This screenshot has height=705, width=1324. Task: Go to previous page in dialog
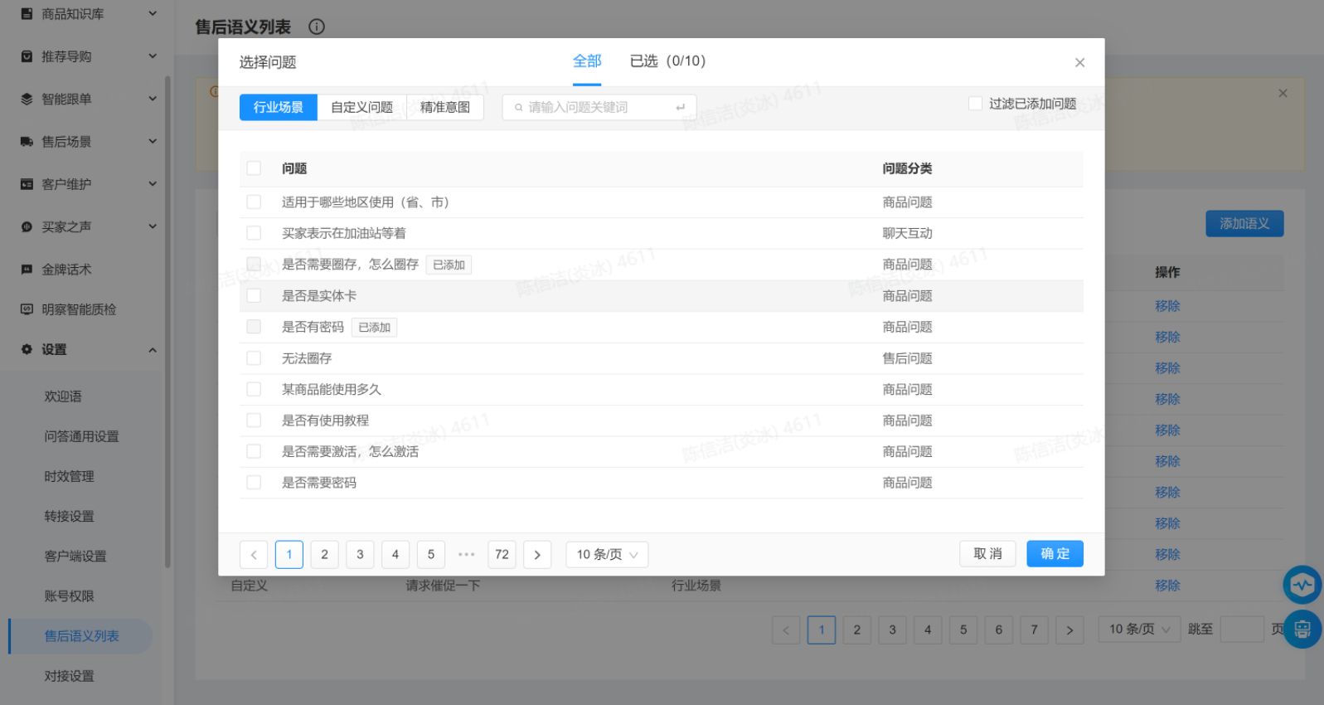point(254,555)
